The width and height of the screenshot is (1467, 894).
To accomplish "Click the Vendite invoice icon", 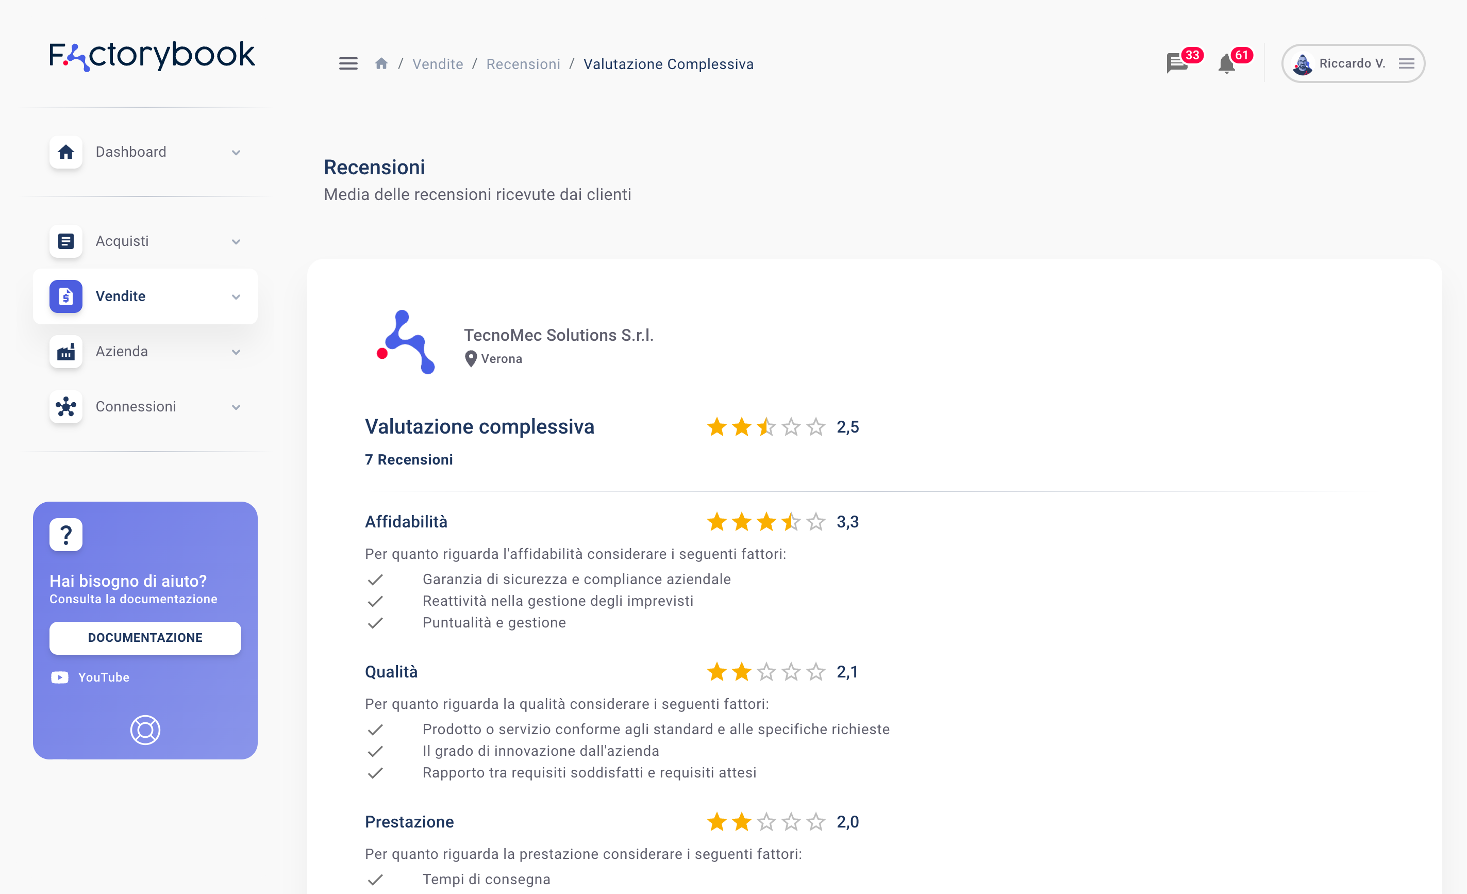I will click(65, 296).
